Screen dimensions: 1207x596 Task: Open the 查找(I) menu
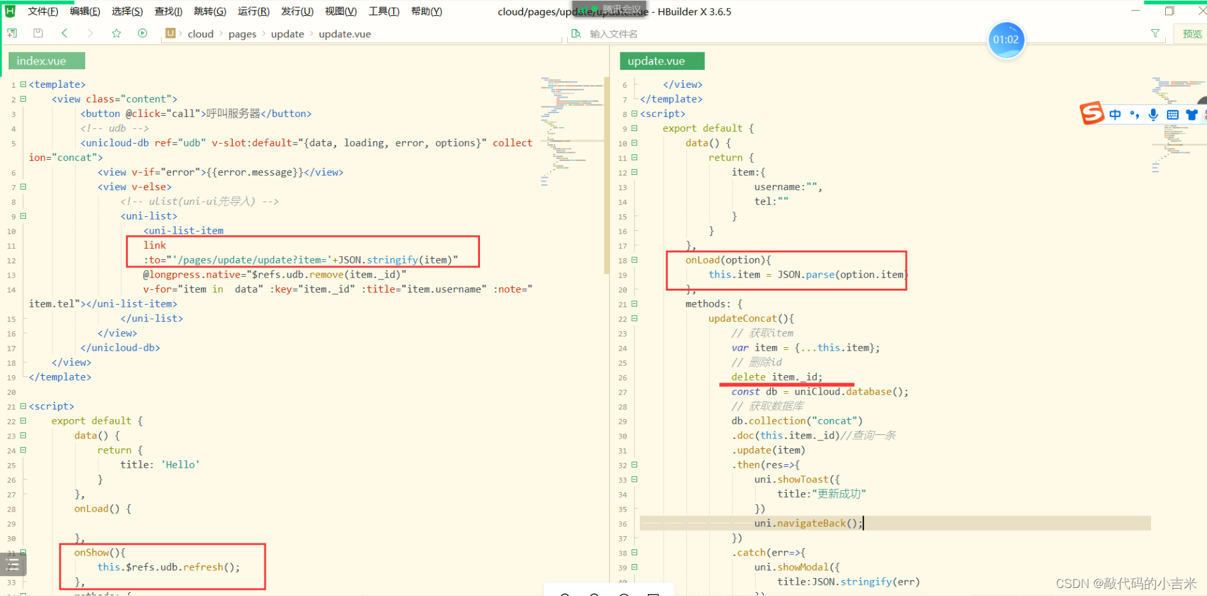click(x=168, y=11)
